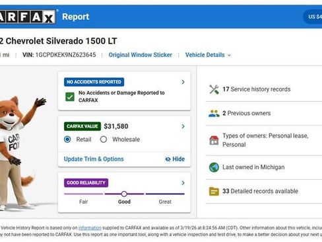Click the Good label under the reliability bar

[x=124, y=202]
